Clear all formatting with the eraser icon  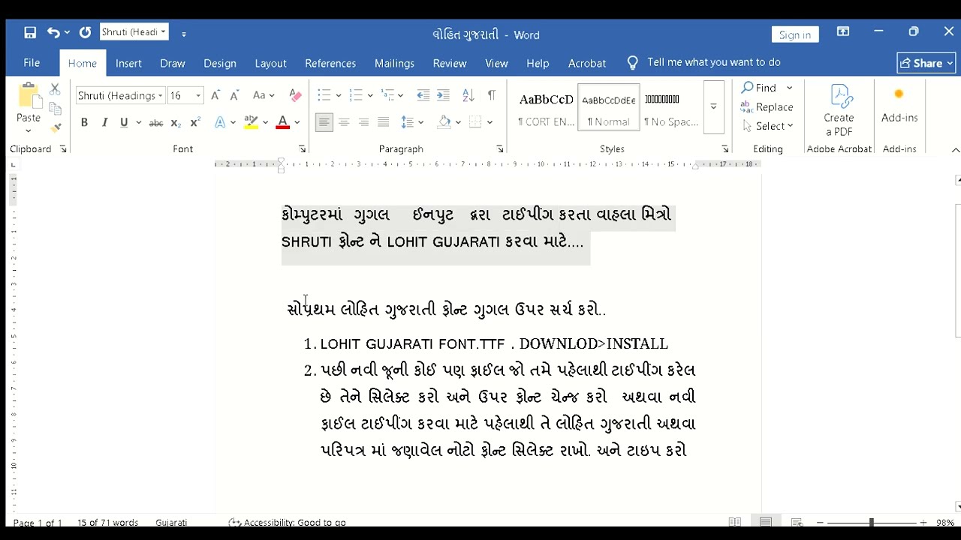click(x=296, y=95)
